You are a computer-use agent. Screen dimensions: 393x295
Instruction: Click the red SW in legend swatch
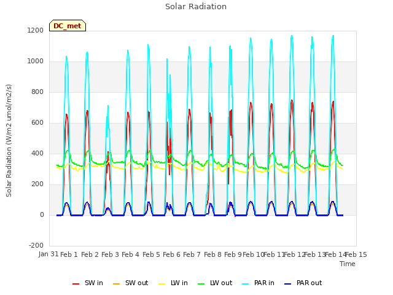click(76, 284)
